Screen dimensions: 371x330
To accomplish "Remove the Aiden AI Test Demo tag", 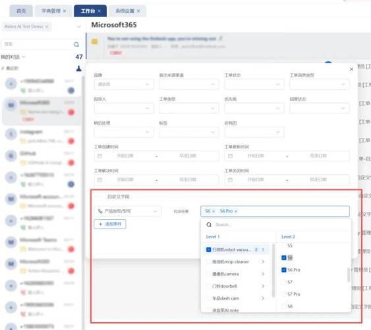I will [x=47, y=26].
